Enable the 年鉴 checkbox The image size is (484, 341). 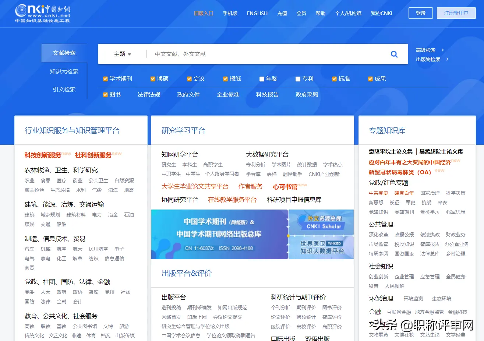(262, 79)
